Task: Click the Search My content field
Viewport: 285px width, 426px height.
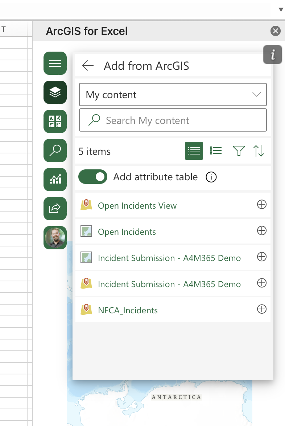Action: tap(178, 120)
